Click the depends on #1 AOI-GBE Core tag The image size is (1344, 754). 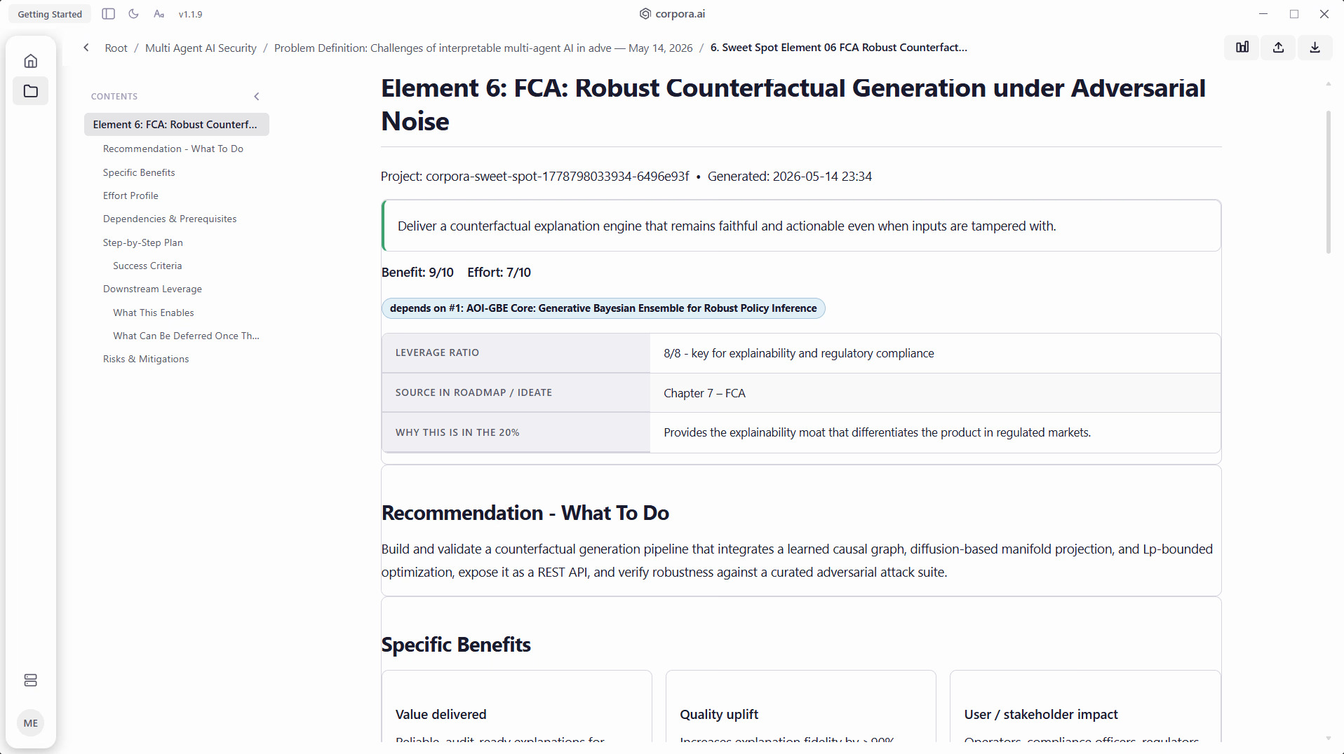pos(603,308)
